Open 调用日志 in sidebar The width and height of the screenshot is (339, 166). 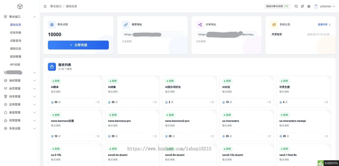click(16, 48)
